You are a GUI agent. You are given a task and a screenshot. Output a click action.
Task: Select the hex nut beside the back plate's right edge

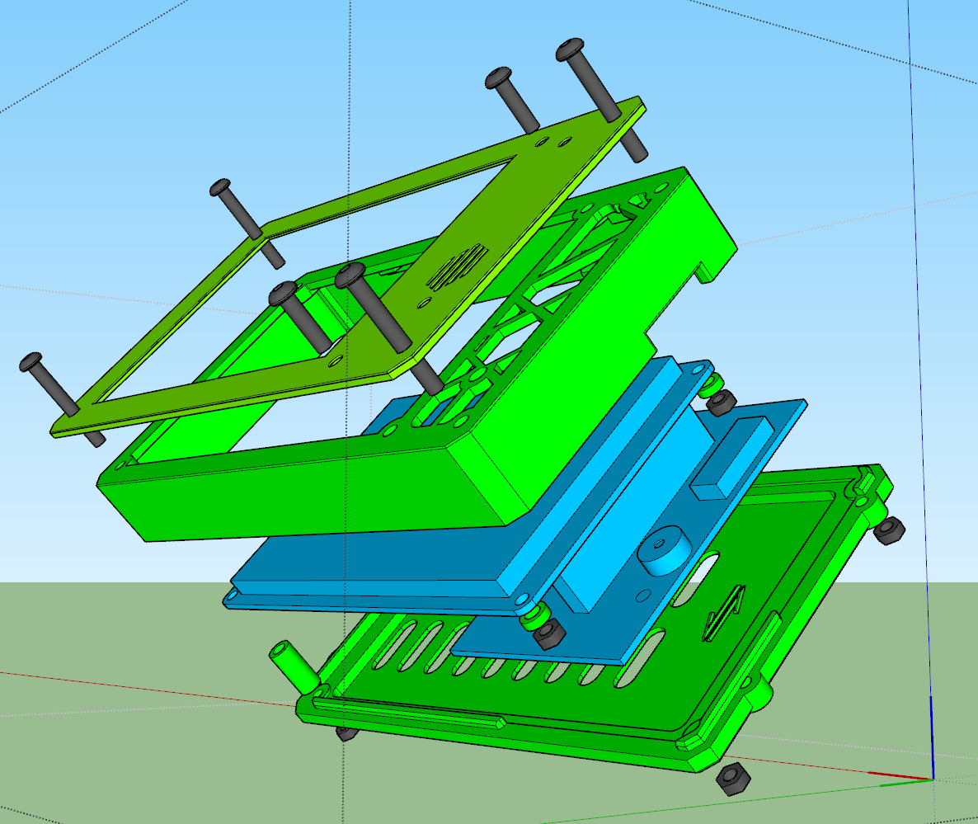click(x=889, y=531)
